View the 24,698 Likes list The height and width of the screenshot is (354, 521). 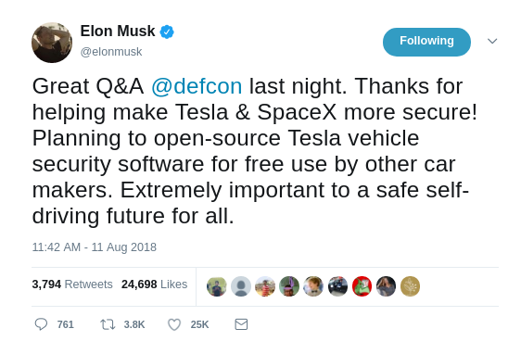pos(154,284)
